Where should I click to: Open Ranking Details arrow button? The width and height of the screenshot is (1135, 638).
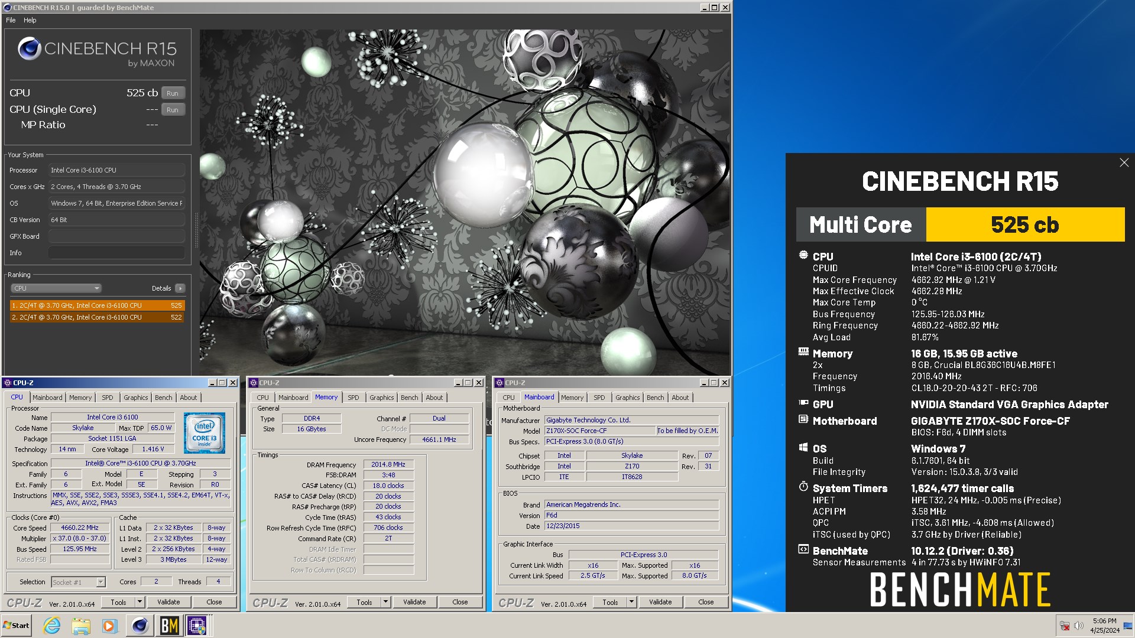[180, 288]
